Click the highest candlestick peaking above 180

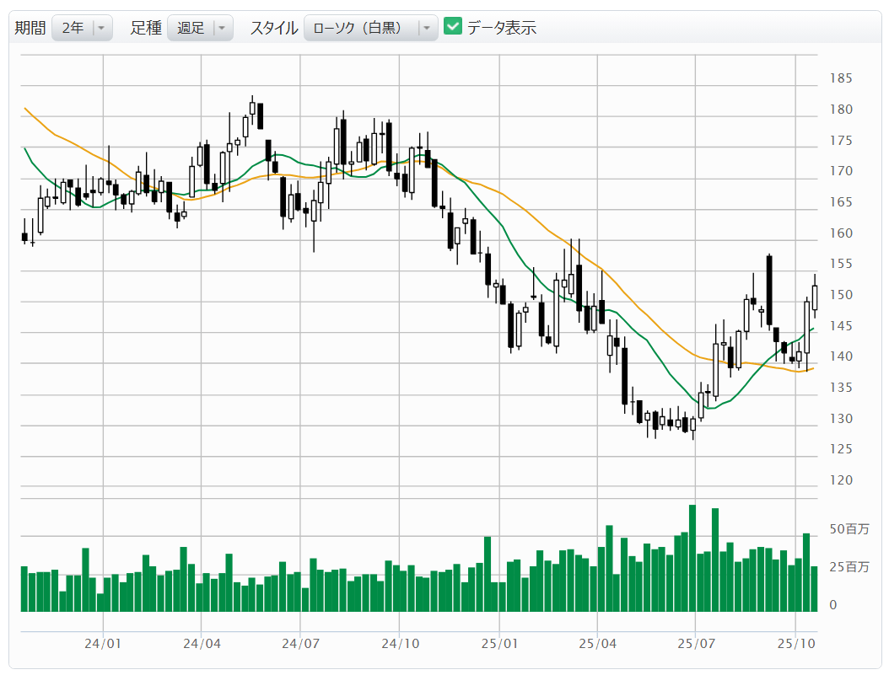pyautogui.click(x=252, y=108)
